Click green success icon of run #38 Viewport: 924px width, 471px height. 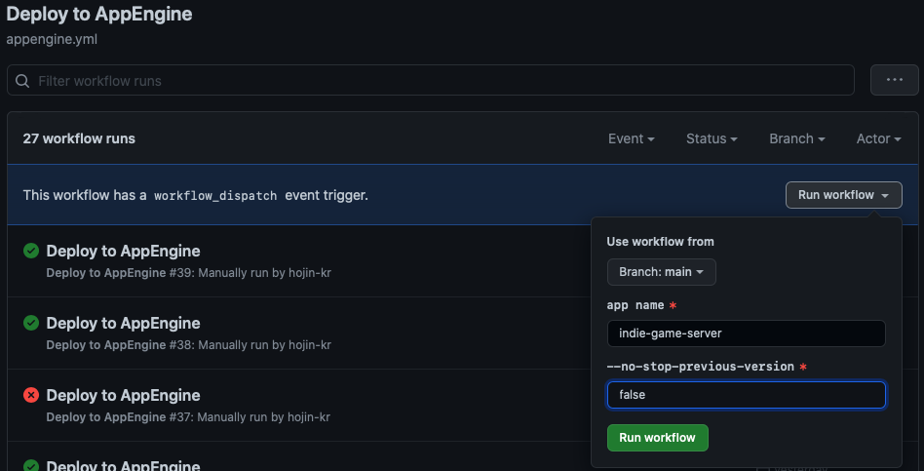31,323
